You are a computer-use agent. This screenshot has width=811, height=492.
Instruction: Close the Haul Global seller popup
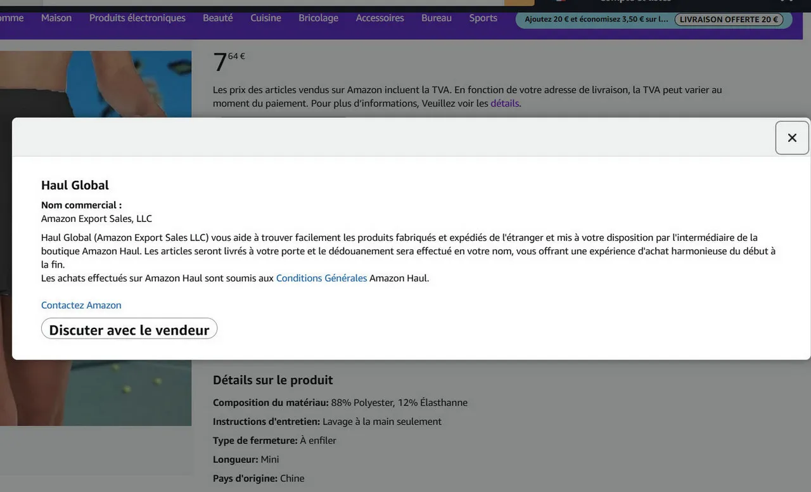point(792,138)
